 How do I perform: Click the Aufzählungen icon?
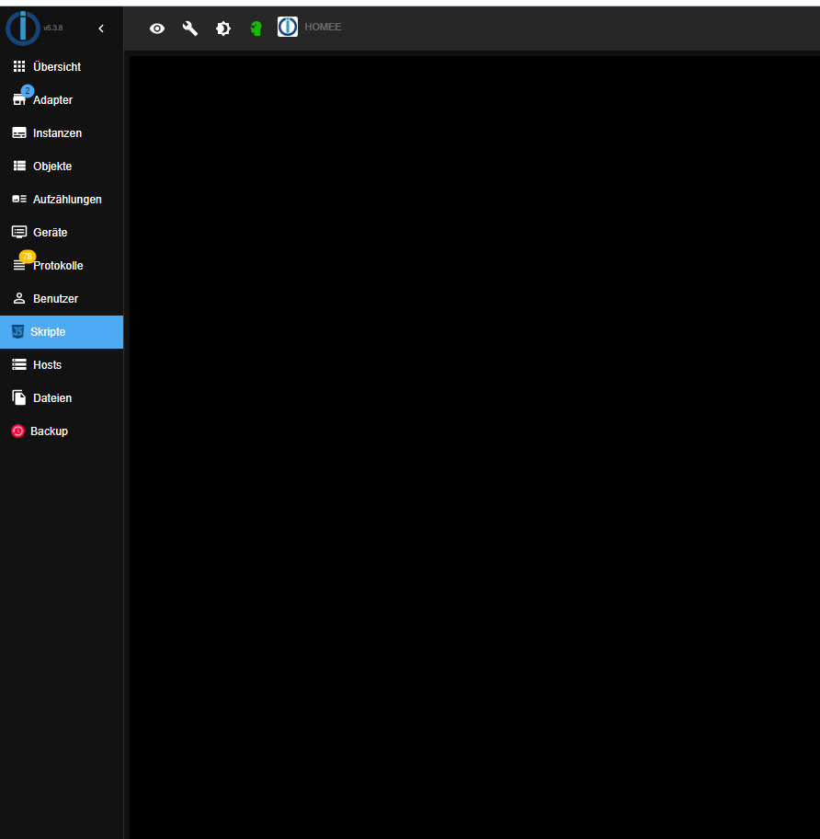click(19, 199)
